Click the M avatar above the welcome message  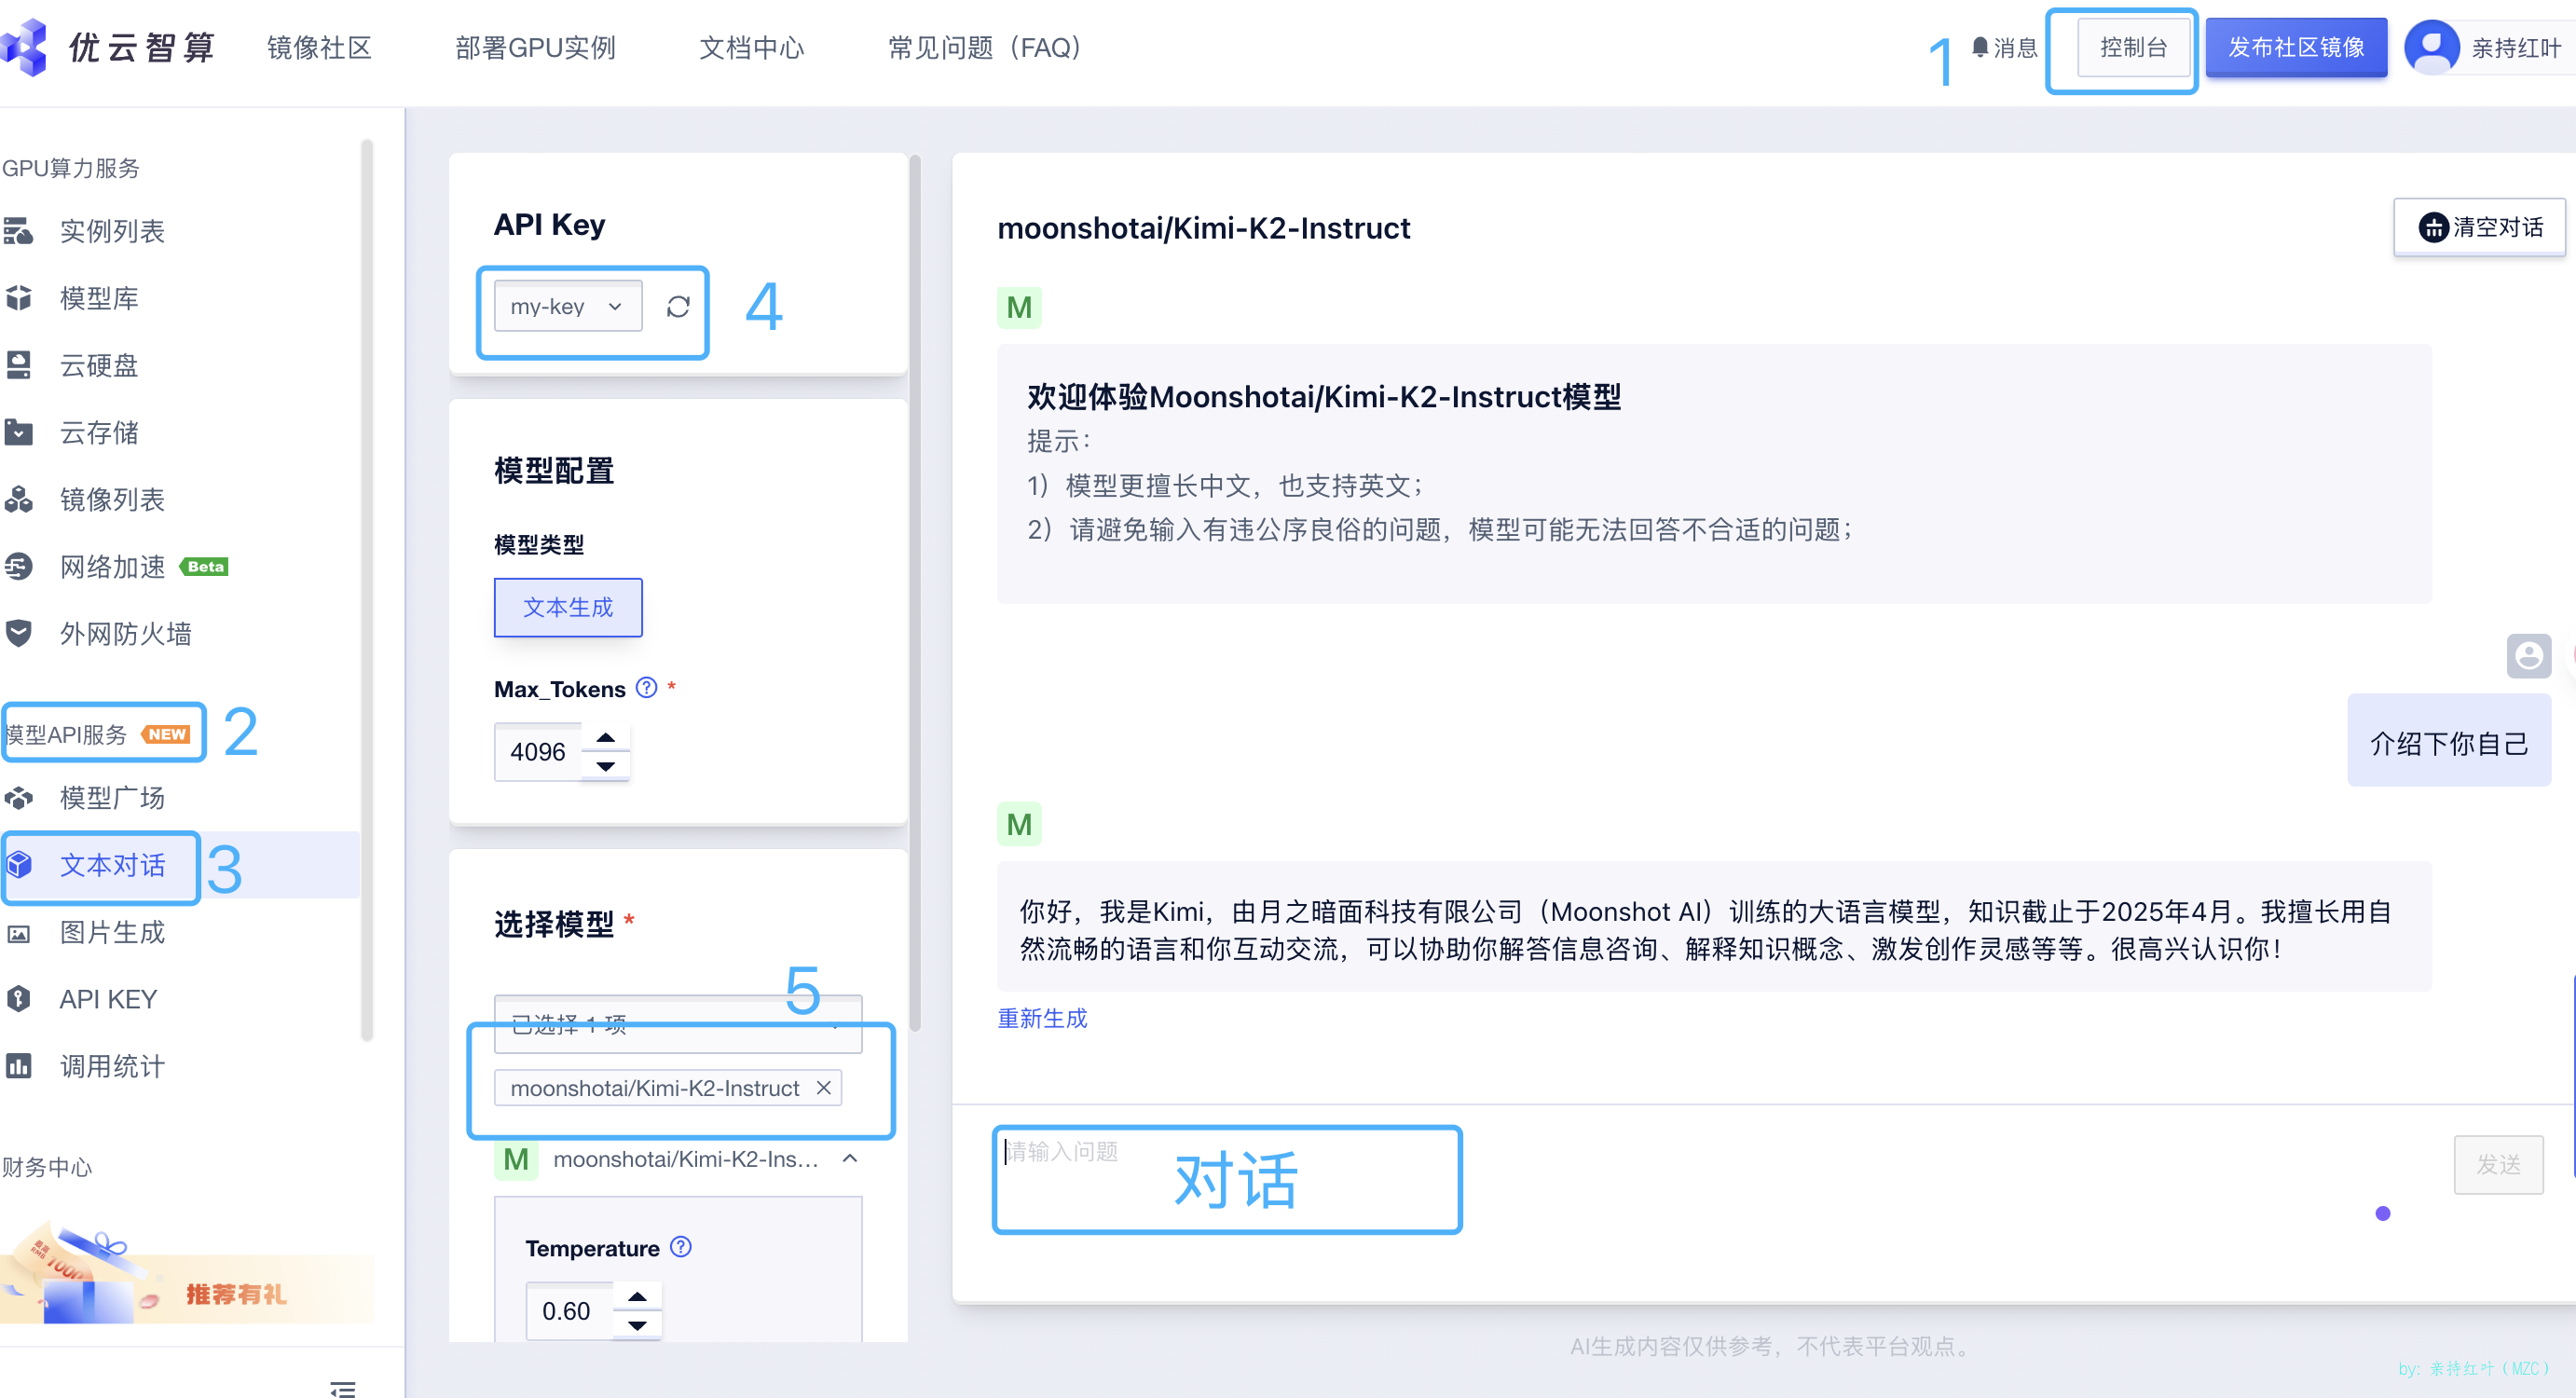tap(1019, 307)
